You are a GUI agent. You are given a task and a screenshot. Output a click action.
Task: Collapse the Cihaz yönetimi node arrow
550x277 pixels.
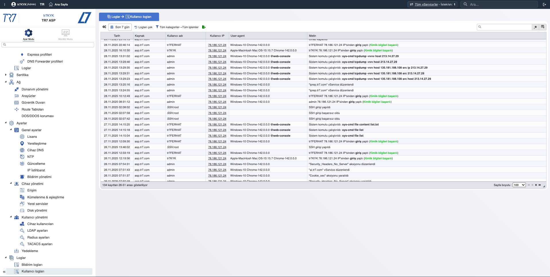click(x=11, y=183)
